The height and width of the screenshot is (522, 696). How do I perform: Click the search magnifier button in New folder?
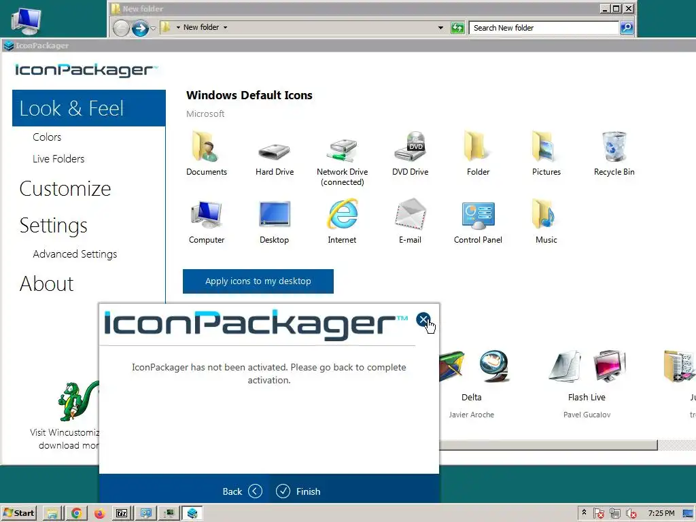tap(627, 27)
